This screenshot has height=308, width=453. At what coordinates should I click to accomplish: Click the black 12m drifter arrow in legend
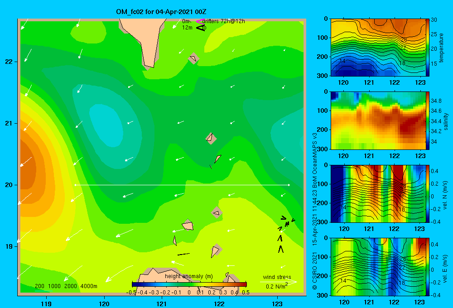(200, 28)
